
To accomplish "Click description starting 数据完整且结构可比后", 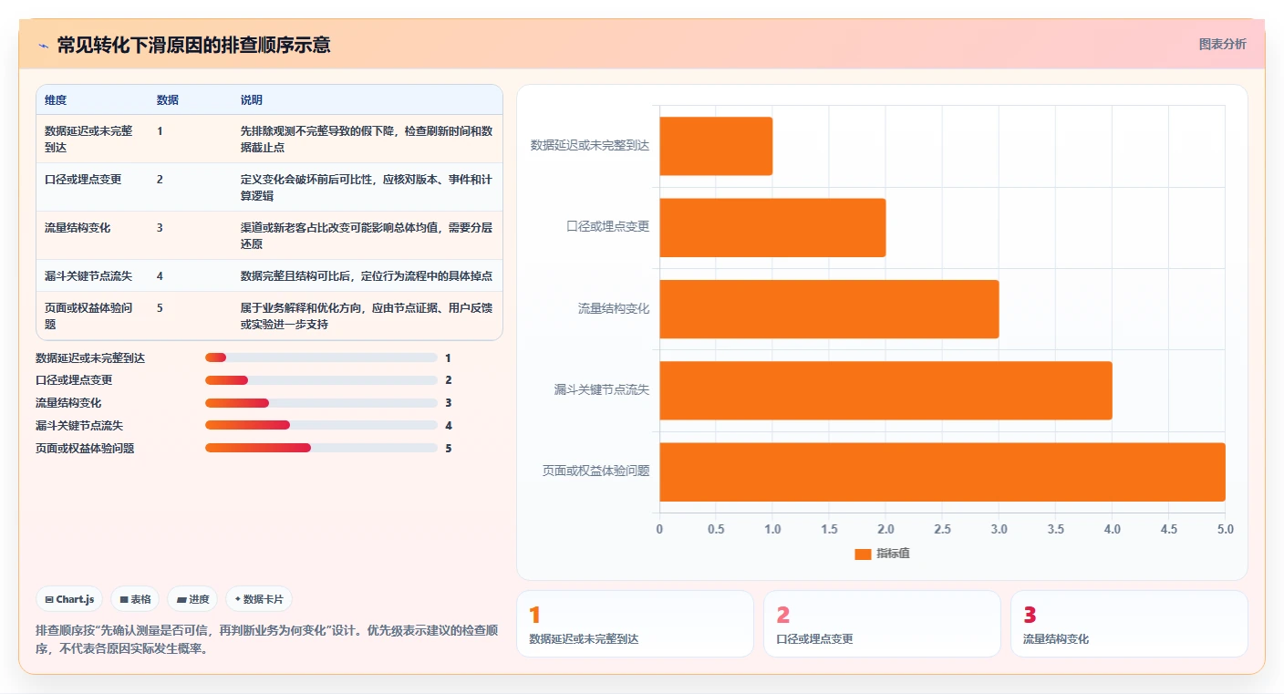I will pos(367,276).
